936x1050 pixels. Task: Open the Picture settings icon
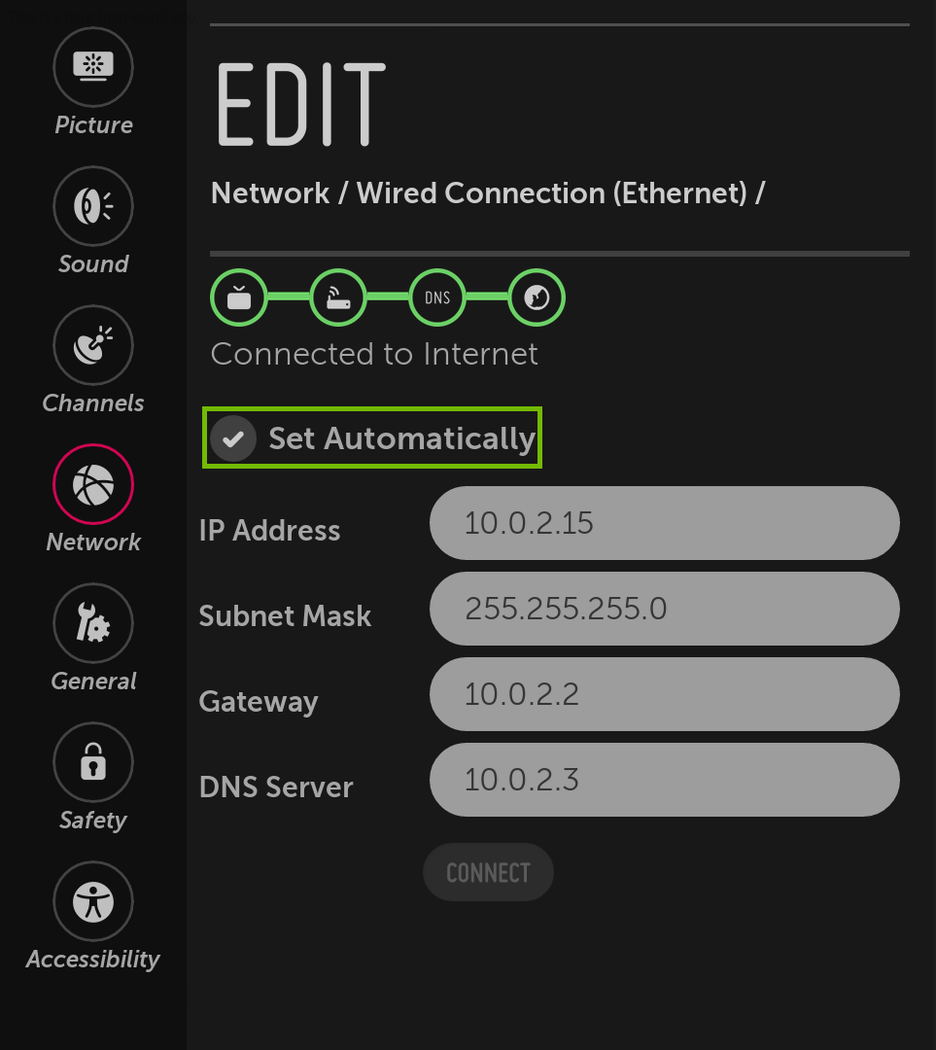[x=93, y=67]
